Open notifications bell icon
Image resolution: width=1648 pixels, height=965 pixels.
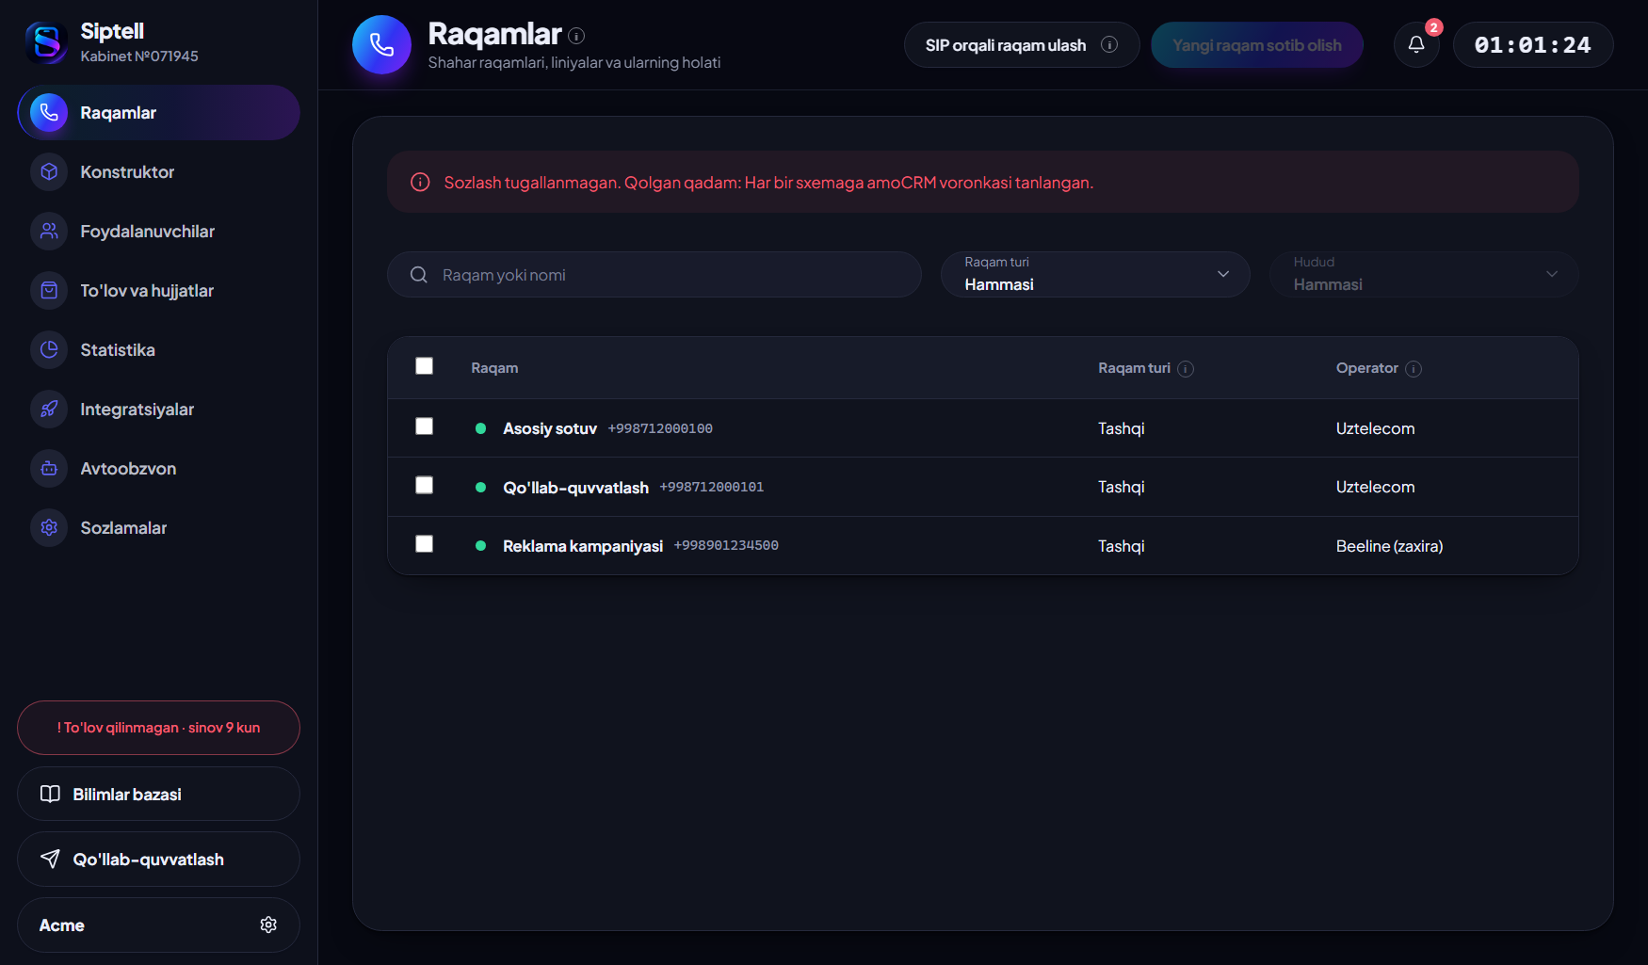(x=1416, y=44)
